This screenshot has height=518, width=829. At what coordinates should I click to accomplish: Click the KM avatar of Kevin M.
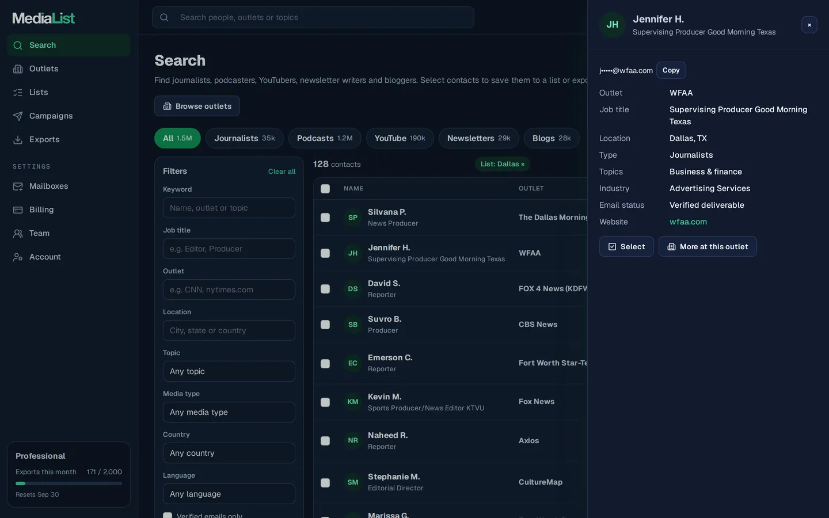point(353,402)
